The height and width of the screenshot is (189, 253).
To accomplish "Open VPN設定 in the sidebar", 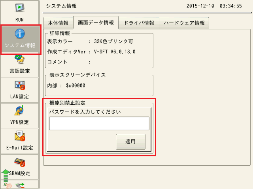I will pos(20,110).
